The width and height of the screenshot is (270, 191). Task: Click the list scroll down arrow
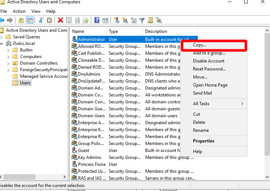[267, 177]
